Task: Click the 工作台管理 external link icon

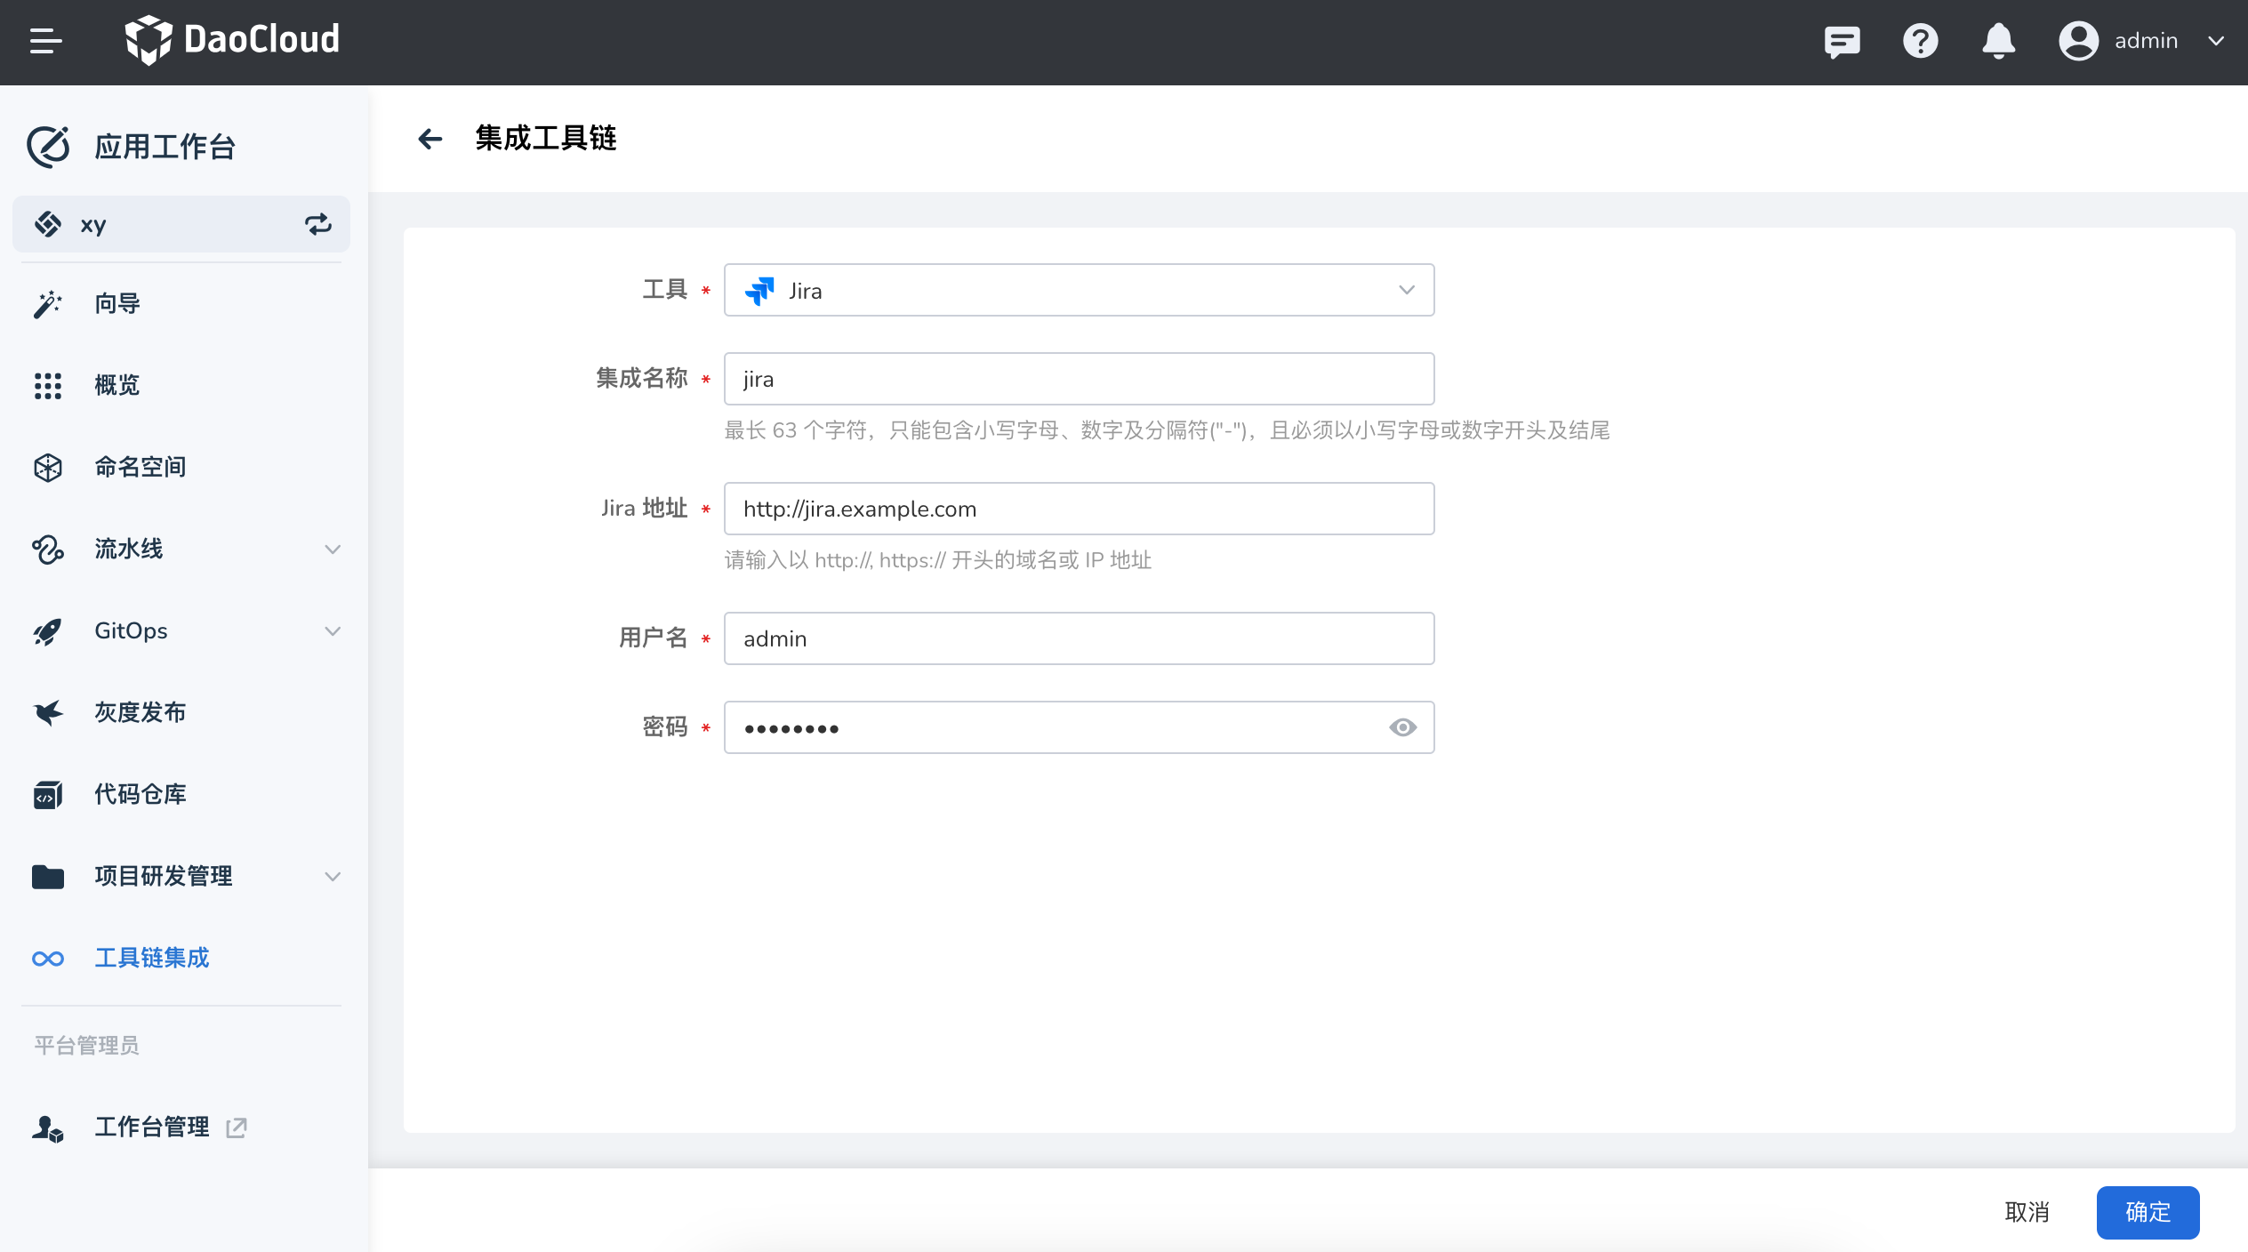Action: (x=237, y=1128)
